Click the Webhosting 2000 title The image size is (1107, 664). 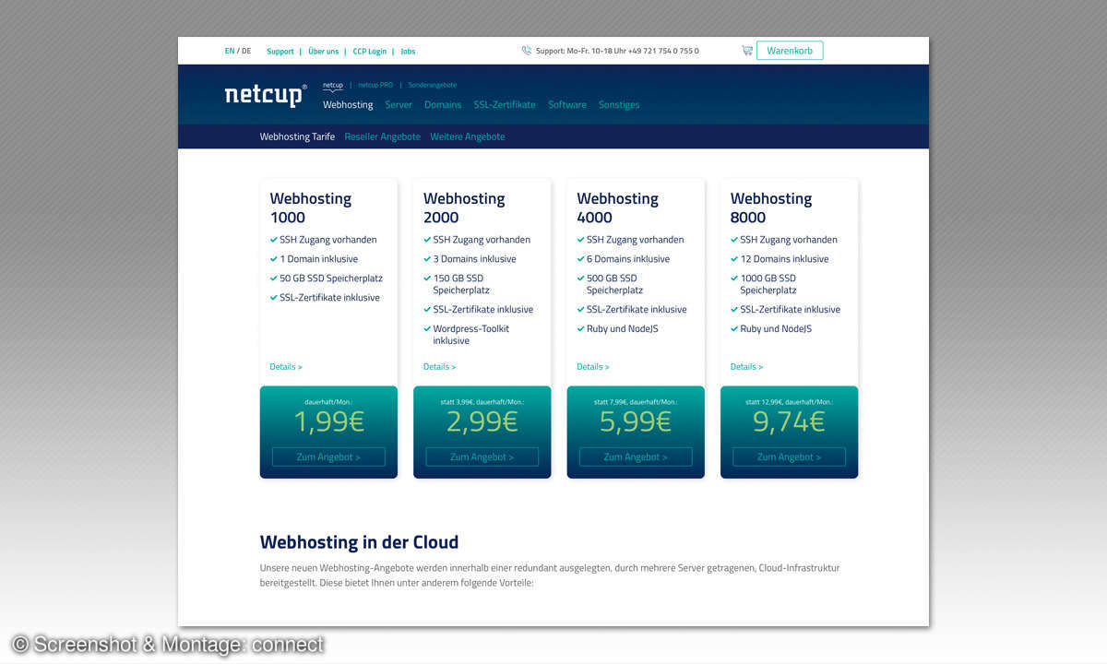(x=464, y=207)
